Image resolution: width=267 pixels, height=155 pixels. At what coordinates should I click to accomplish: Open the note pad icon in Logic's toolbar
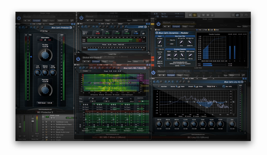coord(237,15)
